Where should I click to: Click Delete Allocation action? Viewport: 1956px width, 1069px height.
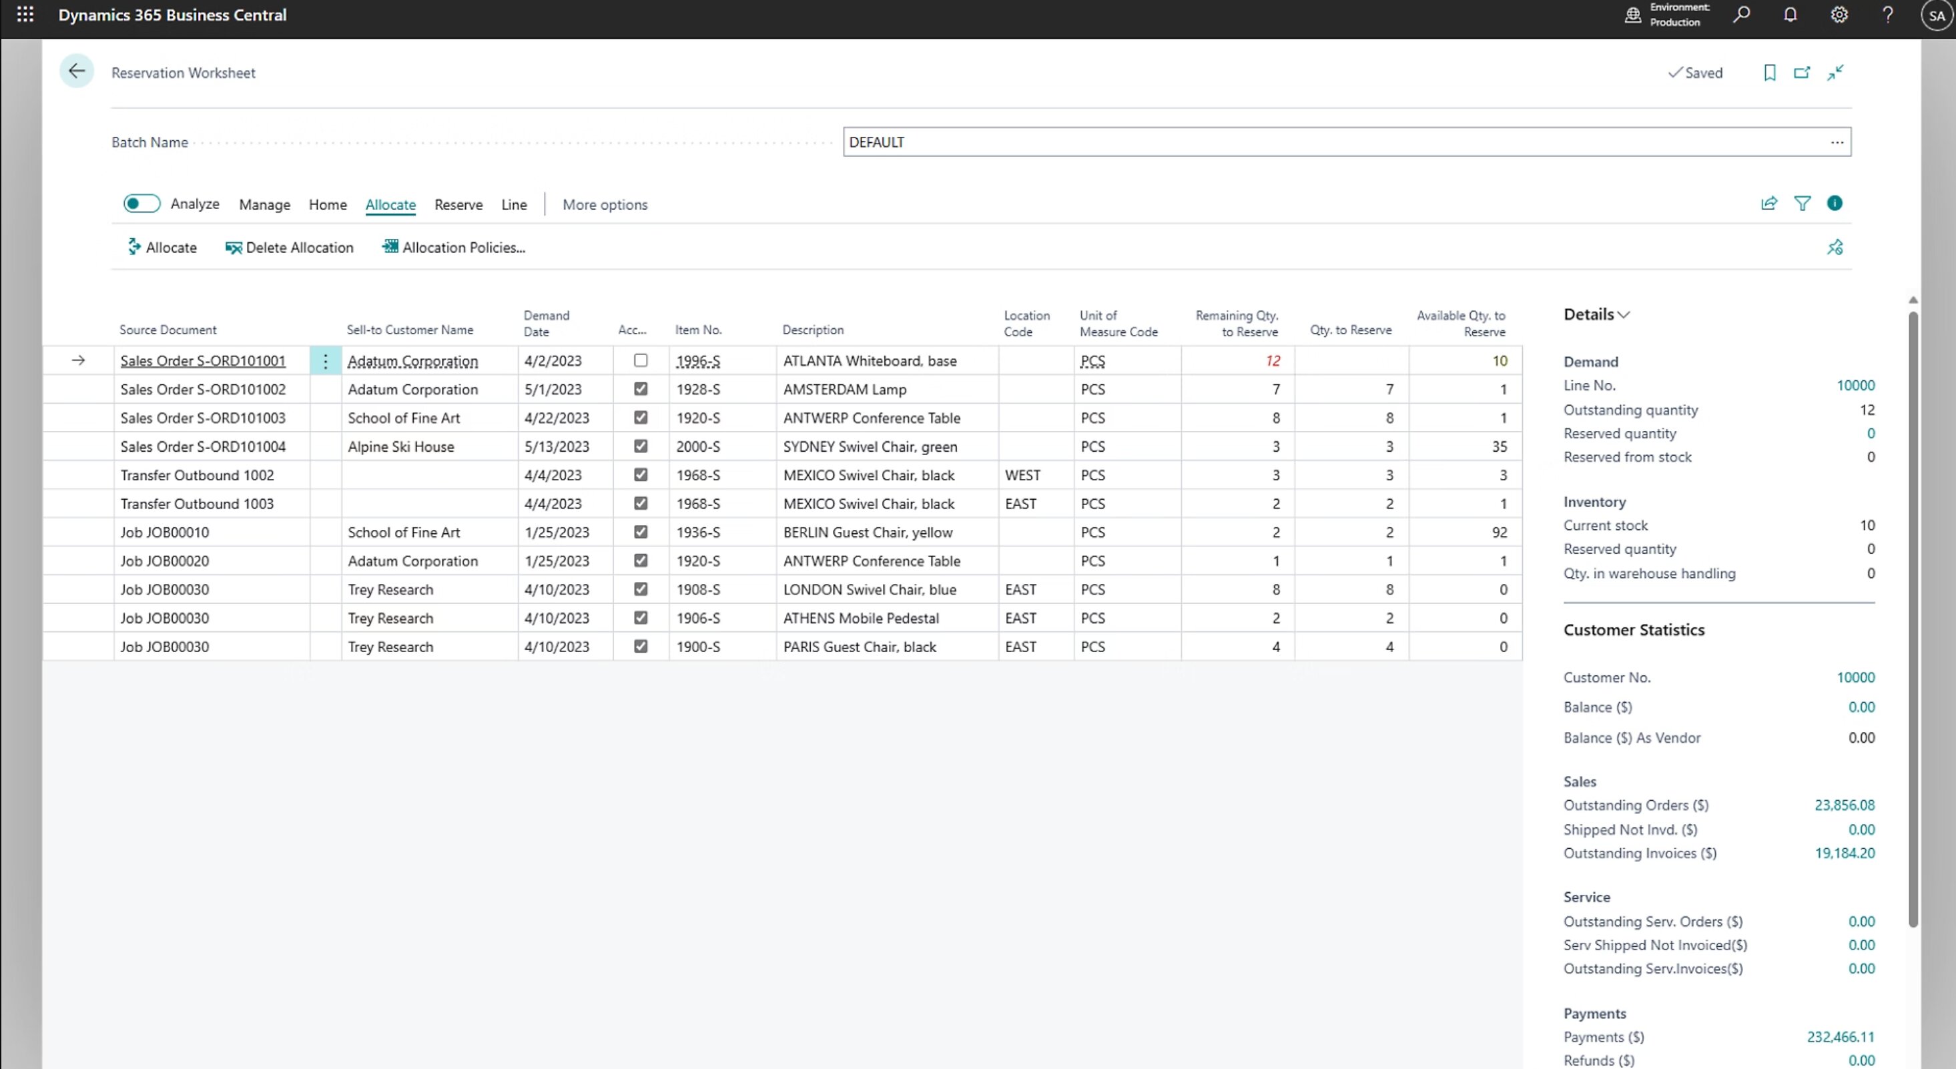tap(290, 248)
